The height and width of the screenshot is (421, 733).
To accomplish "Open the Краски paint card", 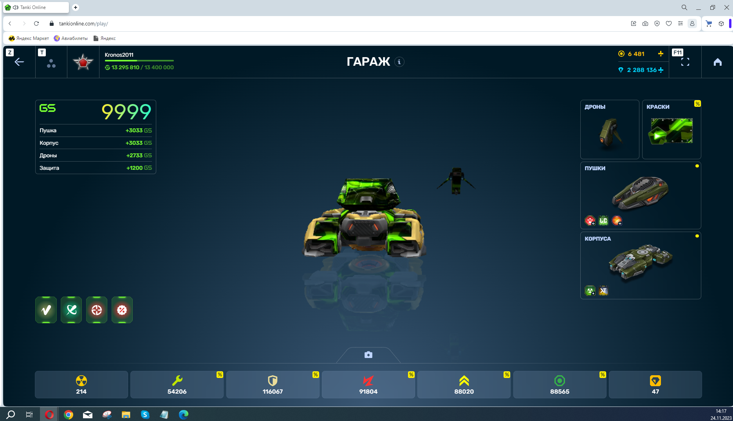I will pos(672,130).
